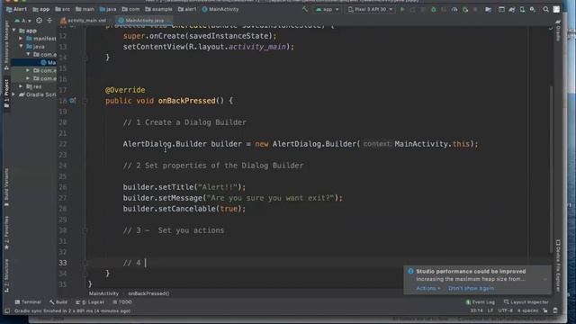The image size is (576, 324).
Task: Click the 33:14 cursor position indicator
Action: coord(476,310)
